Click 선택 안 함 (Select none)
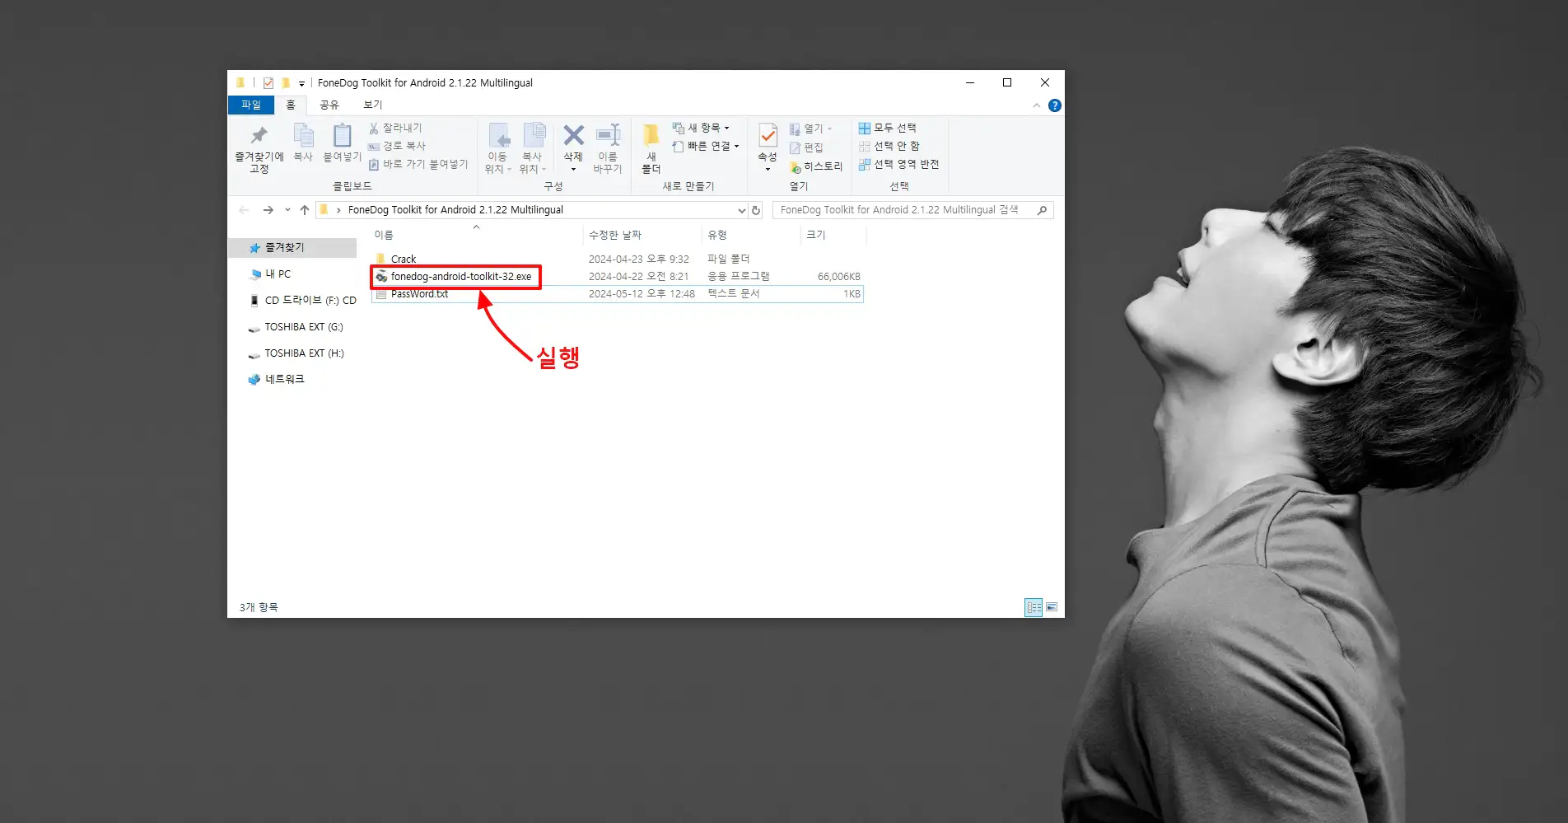 (889, 146)
